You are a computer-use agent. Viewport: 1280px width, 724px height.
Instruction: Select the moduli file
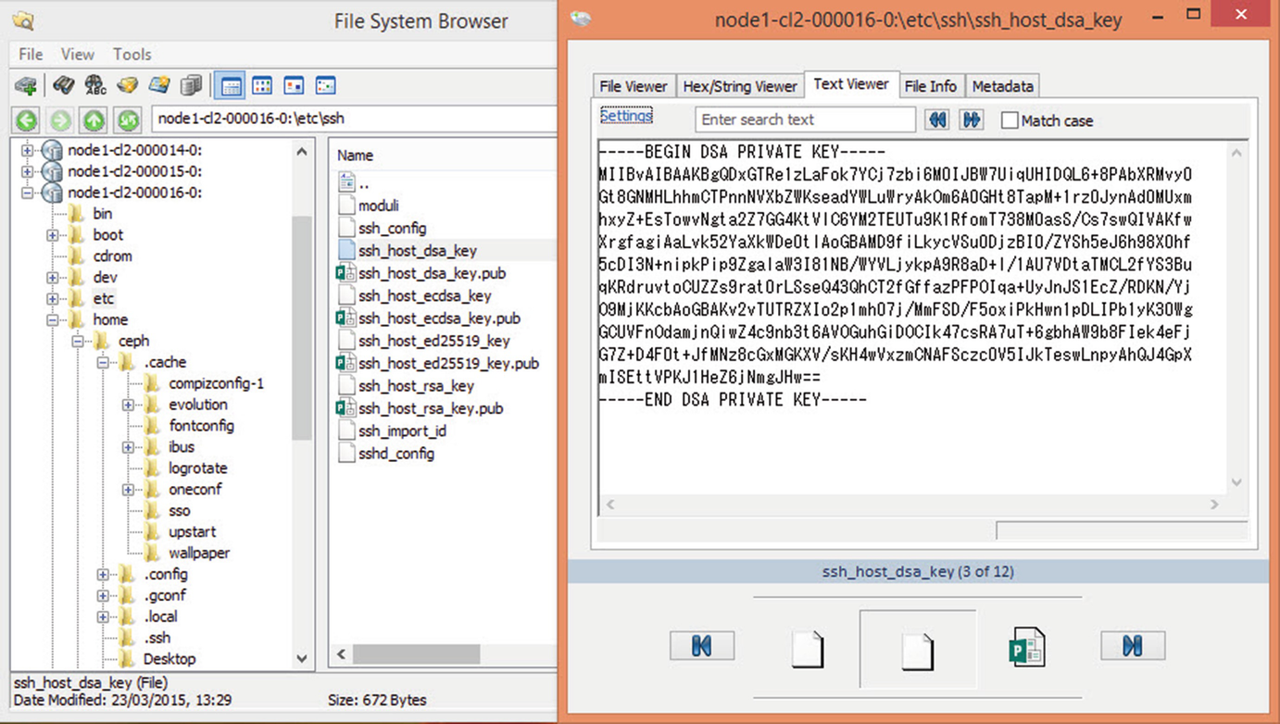coord(378,206)
